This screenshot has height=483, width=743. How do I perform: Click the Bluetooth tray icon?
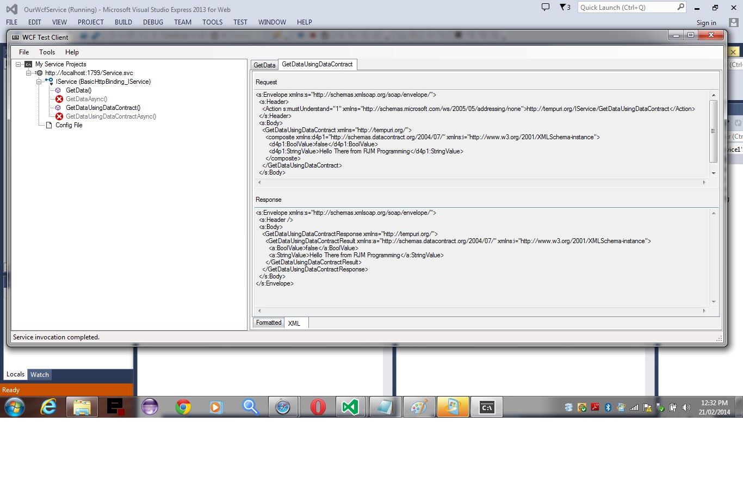(609, 407)
